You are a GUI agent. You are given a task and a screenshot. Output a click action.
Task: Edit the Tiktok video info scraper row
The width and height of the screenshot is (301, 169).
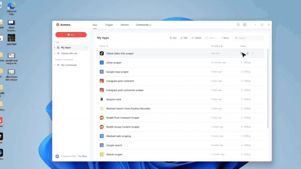tap(248, 53)
